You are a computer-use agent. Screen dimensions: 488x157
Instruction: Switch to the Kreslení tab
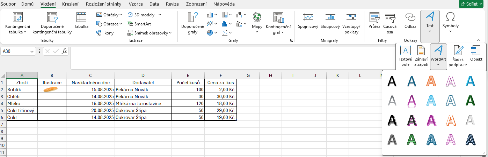[70, 4]
